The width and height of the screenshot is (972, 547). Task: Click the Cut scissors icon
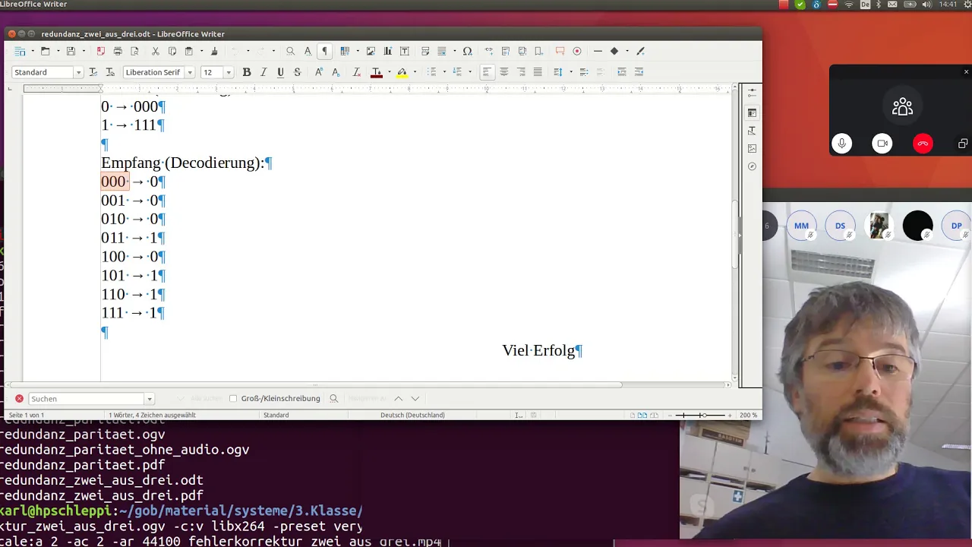(x=156, y=51)
